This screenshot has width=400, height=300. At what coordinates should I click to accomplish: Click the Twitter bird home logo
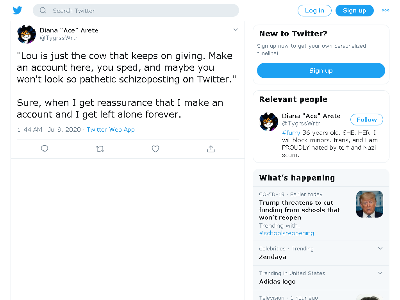pos(18,11)
